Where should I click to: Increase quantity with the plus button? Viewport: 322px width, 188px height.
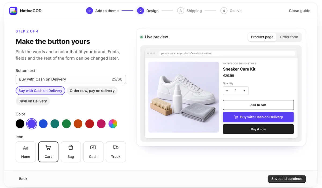pyautogui.click(x=244, y=91)
